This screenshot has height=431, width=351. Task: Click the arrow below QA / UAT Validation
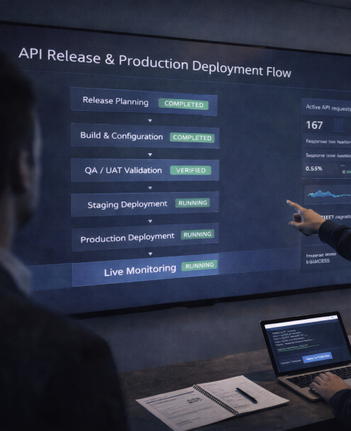[x=150, y=188]
